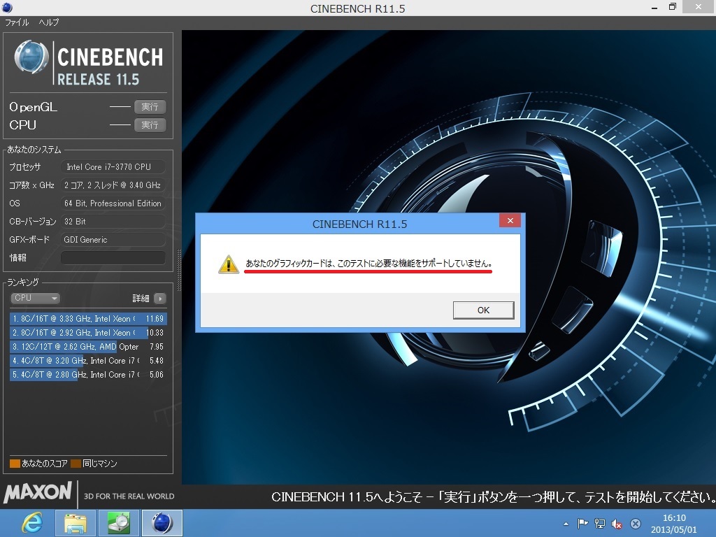Run the OpenGL test with 実行
The width and height of the screenshot is (716, 537).
point(150,107)
